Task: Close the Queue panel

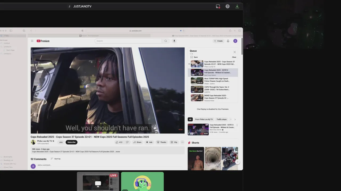Action: click(x=235, y=52)
